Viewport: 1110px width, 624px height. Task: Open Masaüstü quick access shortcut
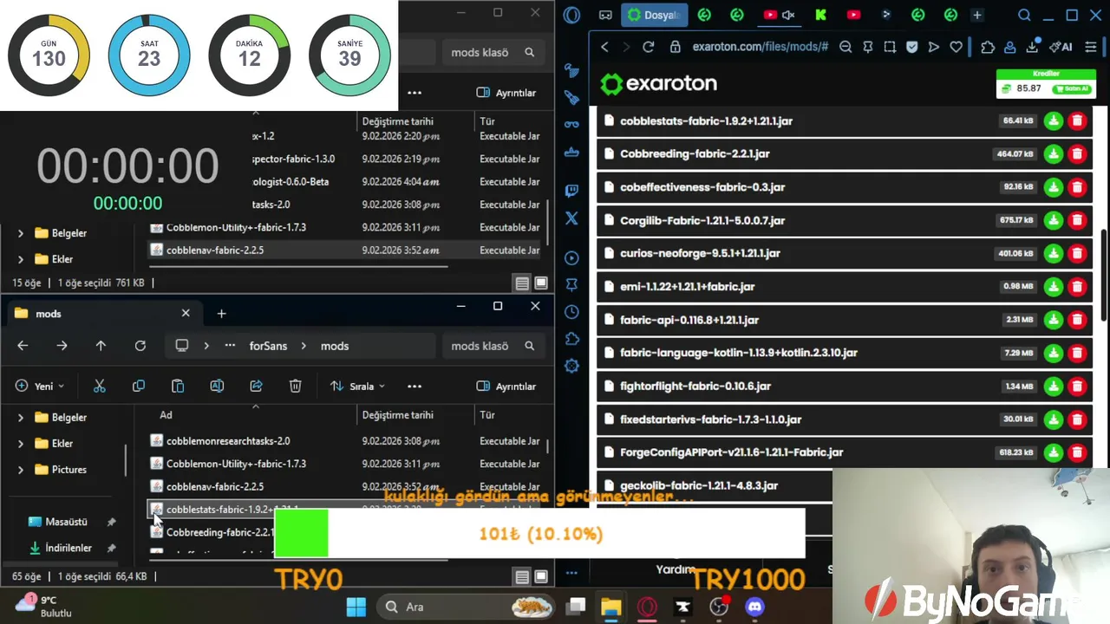[x=66, y=522]
